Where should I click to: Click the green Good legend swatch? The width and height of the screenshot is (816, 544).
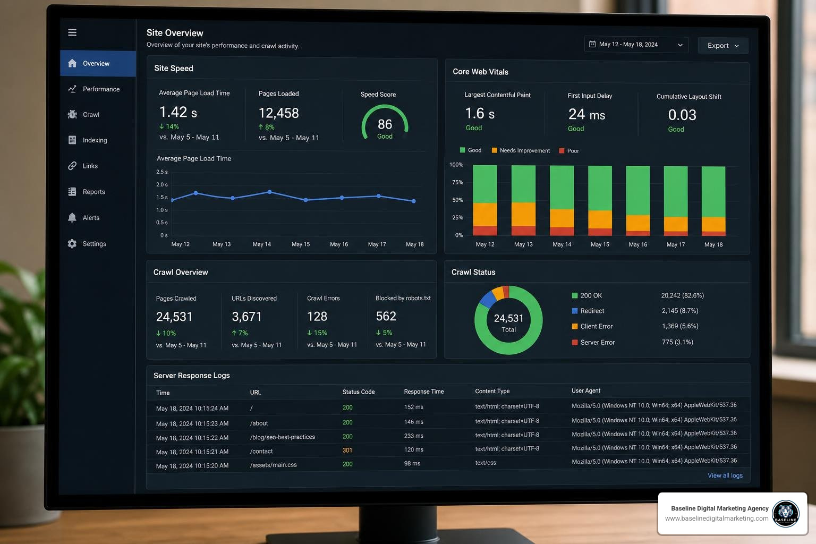462,150
